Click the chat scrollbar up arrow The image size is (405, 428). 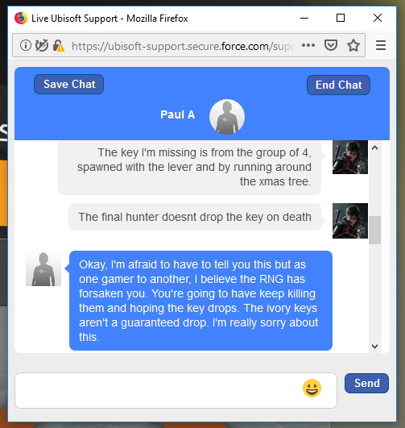(x=374, y=148)
